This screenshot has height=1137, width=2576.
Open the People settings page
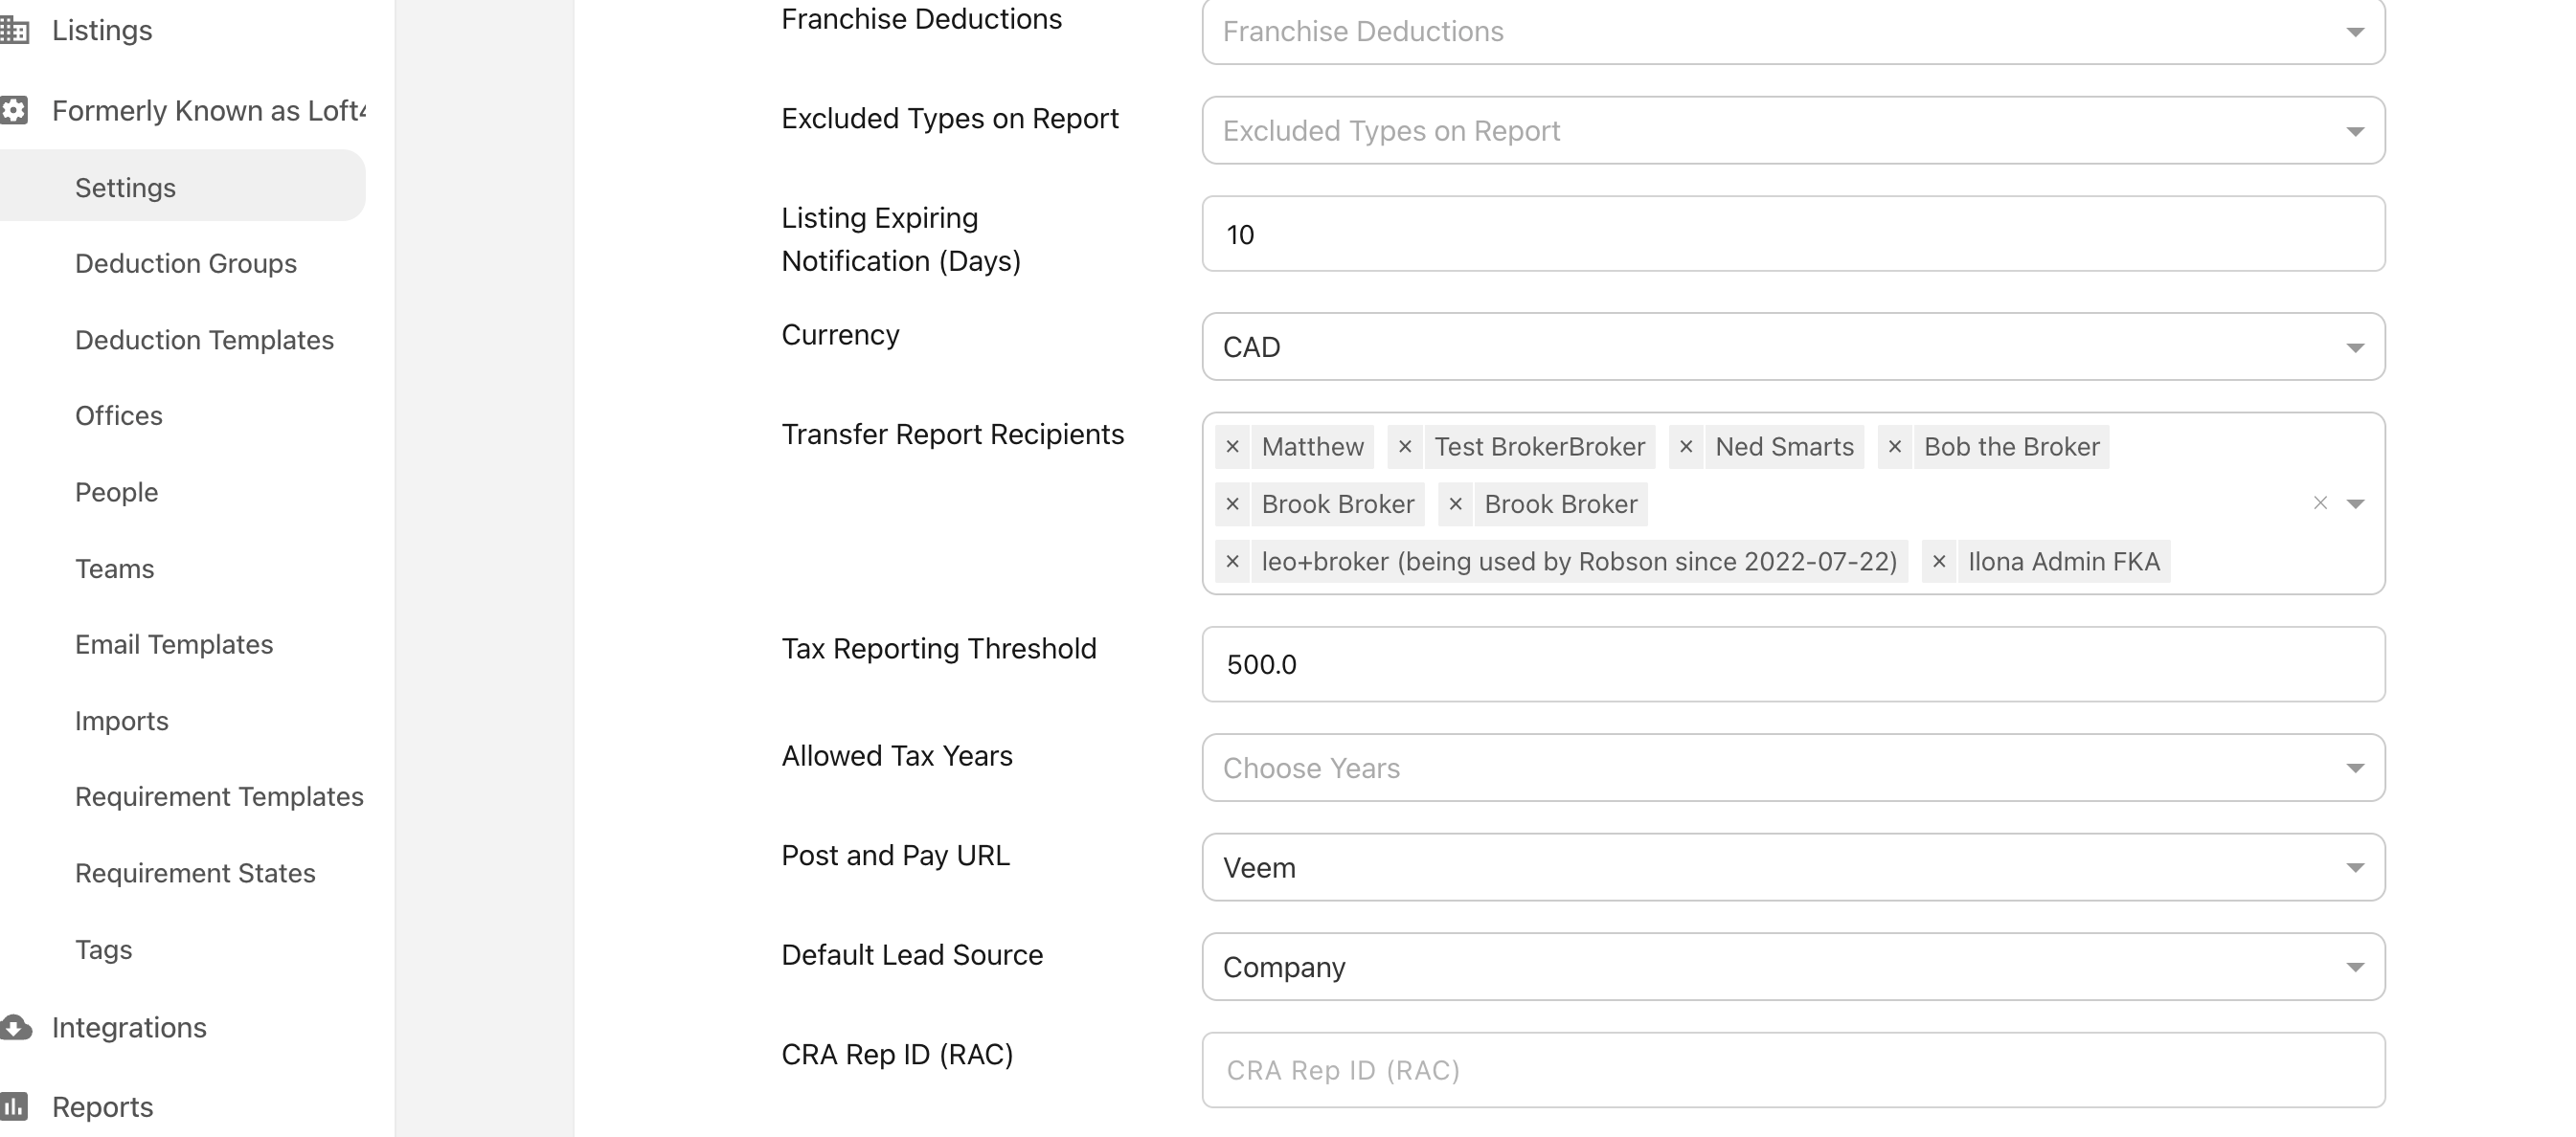pyautogui.click(x=116, y=493)
